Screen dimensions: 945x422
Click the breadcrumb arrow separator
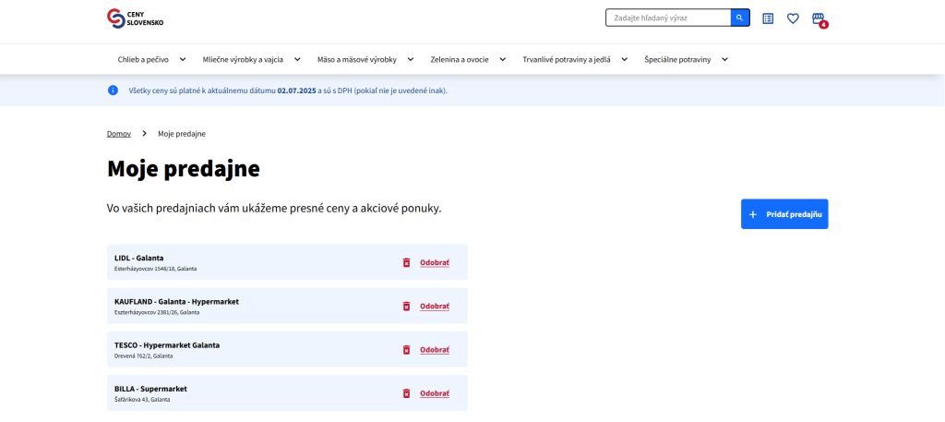145,134
